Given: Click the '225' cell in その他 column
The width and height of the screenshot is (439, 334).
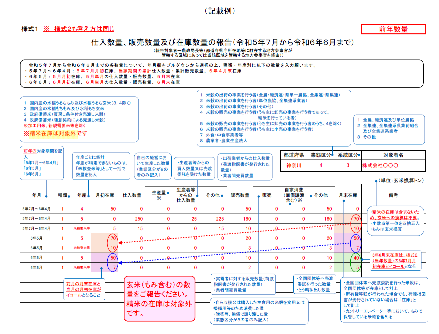Looking at the screenshot, I should click(x=213, y=219).
